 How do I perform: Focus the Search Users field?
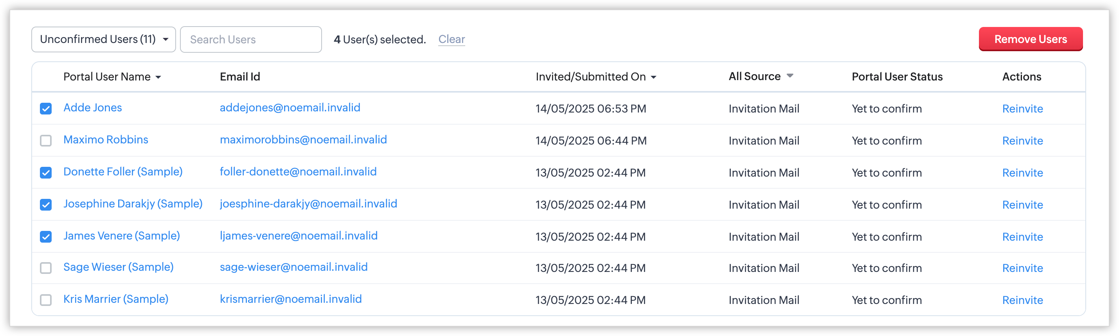[x=251, y=39]
